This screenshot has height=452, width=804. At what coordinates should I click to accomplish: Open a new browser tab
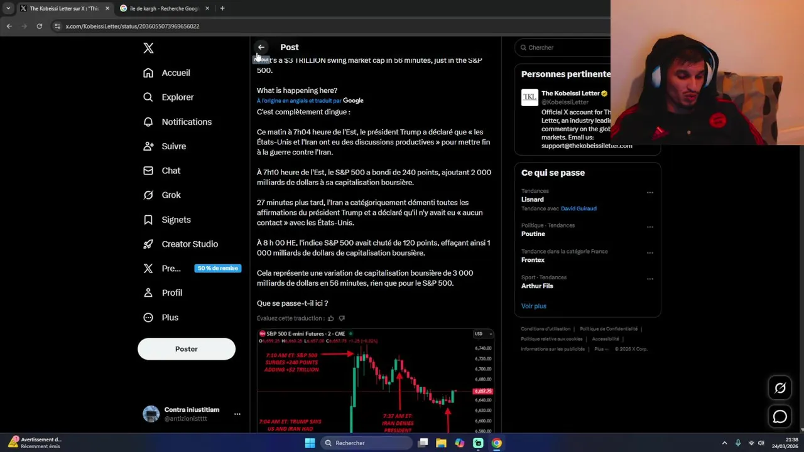[222, 8]
